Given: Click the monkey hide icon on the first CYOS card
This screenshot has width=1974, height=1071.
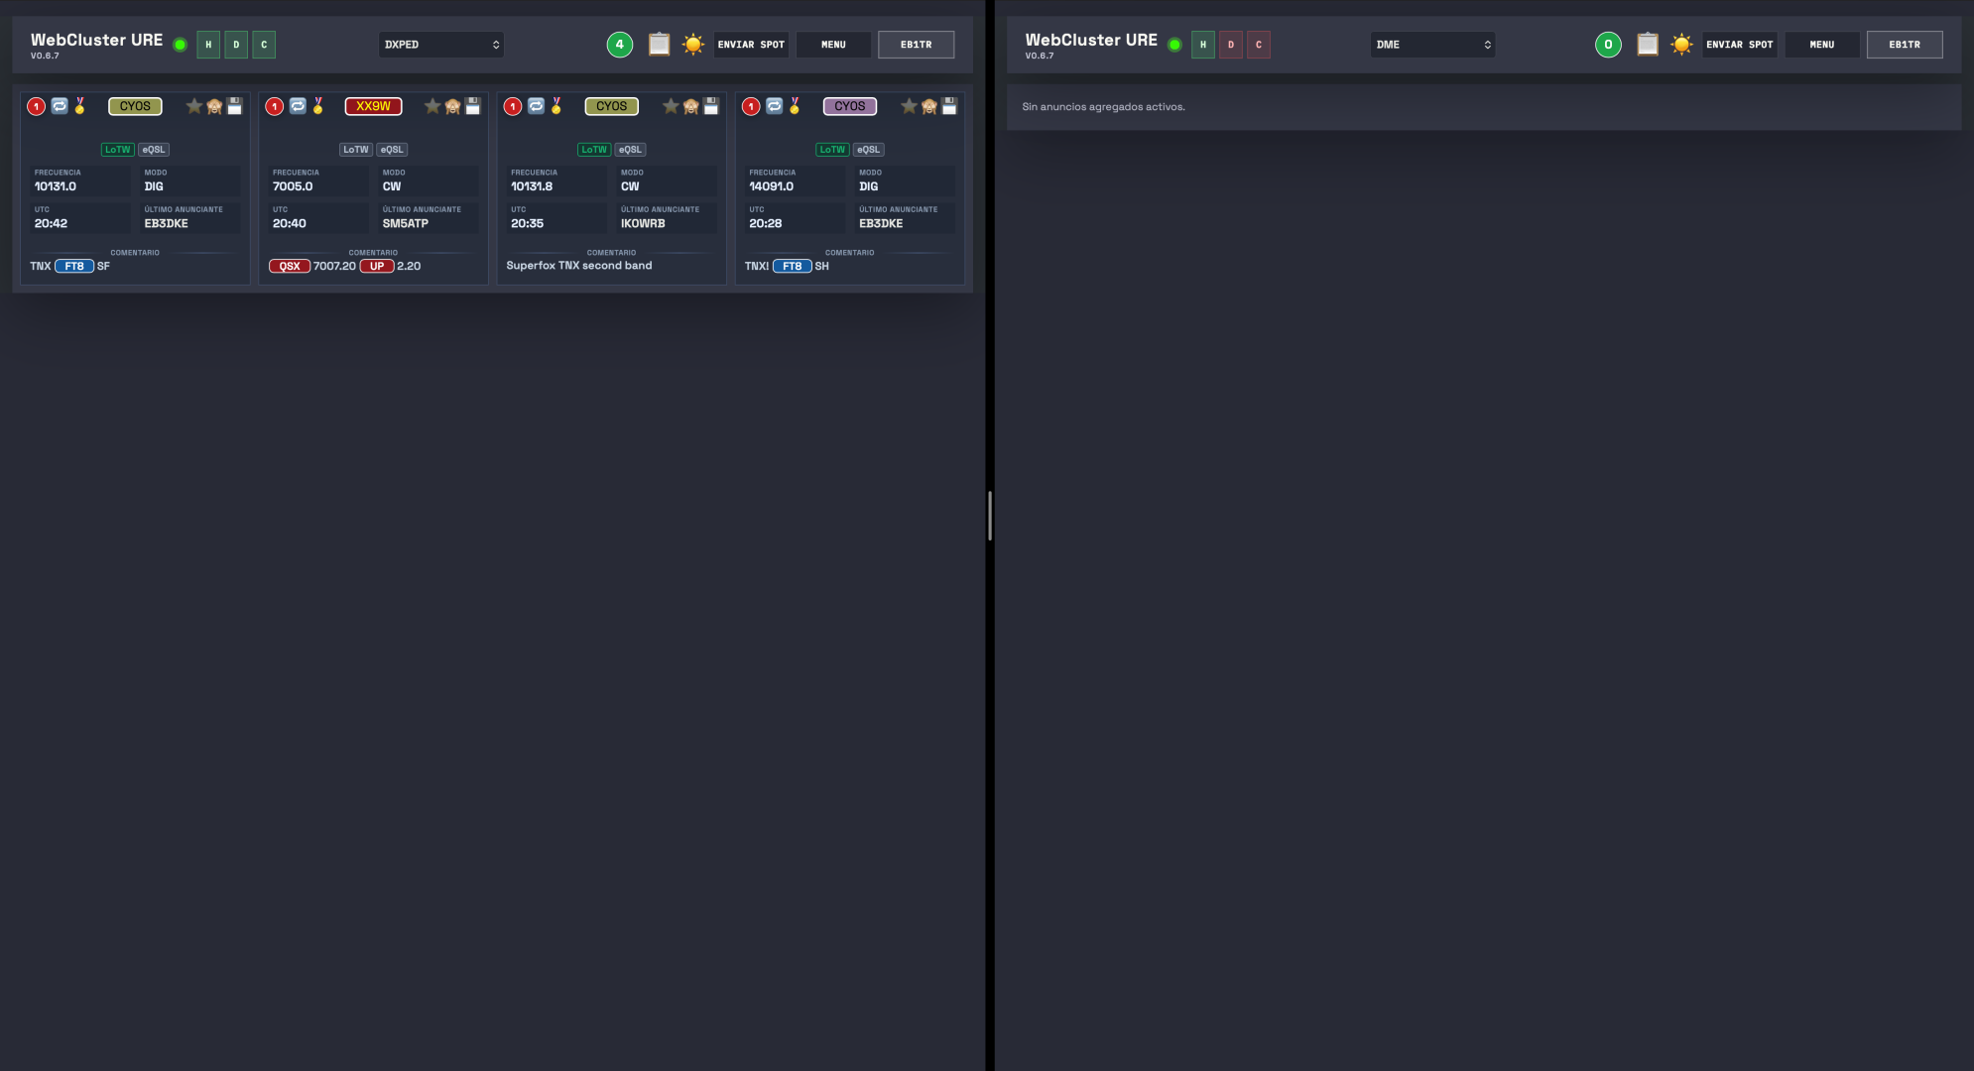Looking at the screenshot, I should click(214, 106).
